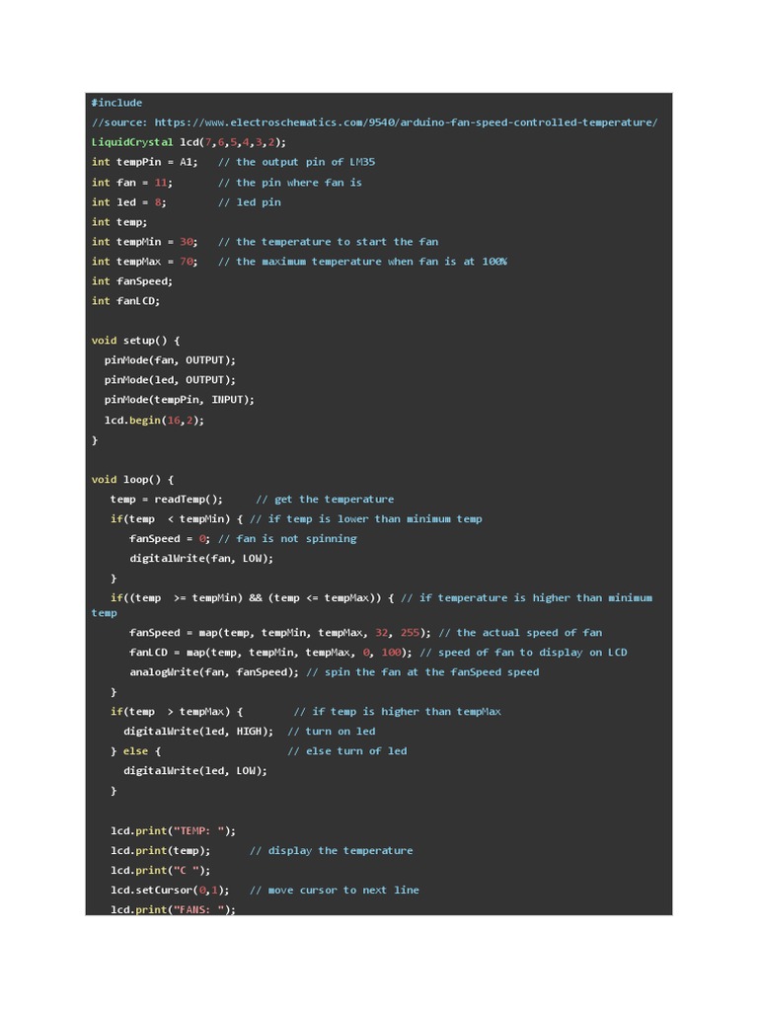Click the tempPin = A1 declaration
The image size is (758, 1011).
coord(145,162)
